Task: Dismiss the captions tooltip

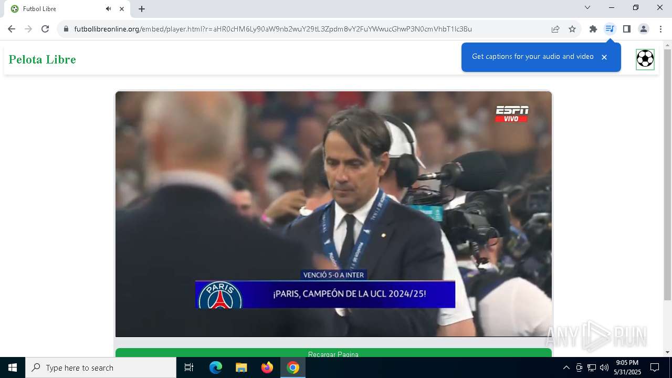Action: point(604,57)
